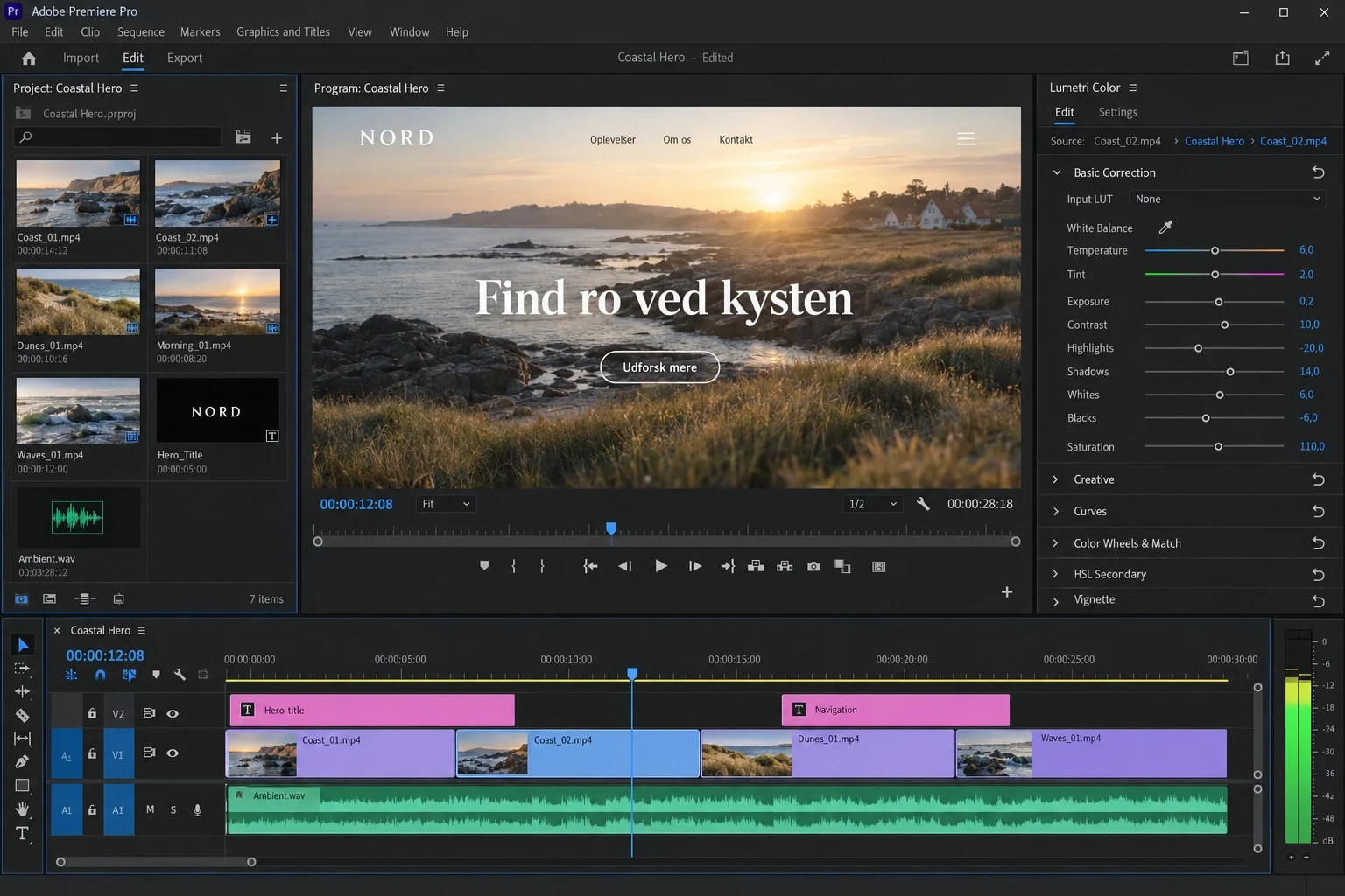Click the Temperature slider handle
Image resolution: width=1345 pixels, height=896 pixels.
(1215, 251)
